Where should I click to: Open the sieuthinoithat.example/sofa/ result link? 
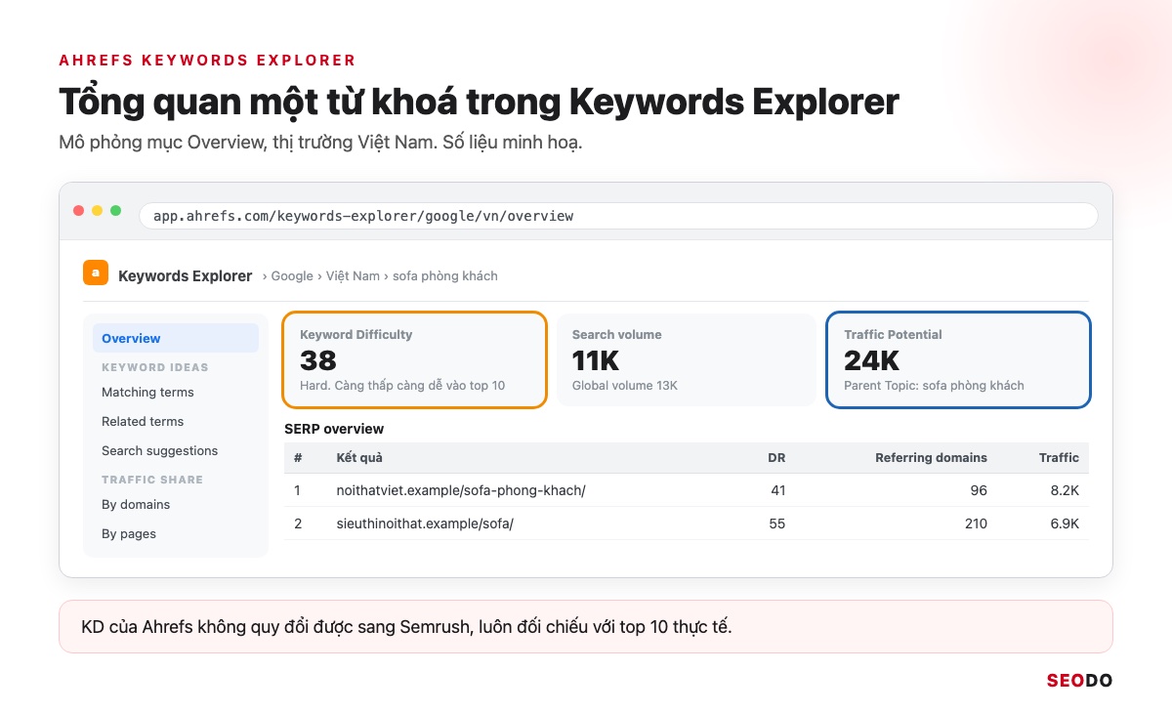[425, 524]
